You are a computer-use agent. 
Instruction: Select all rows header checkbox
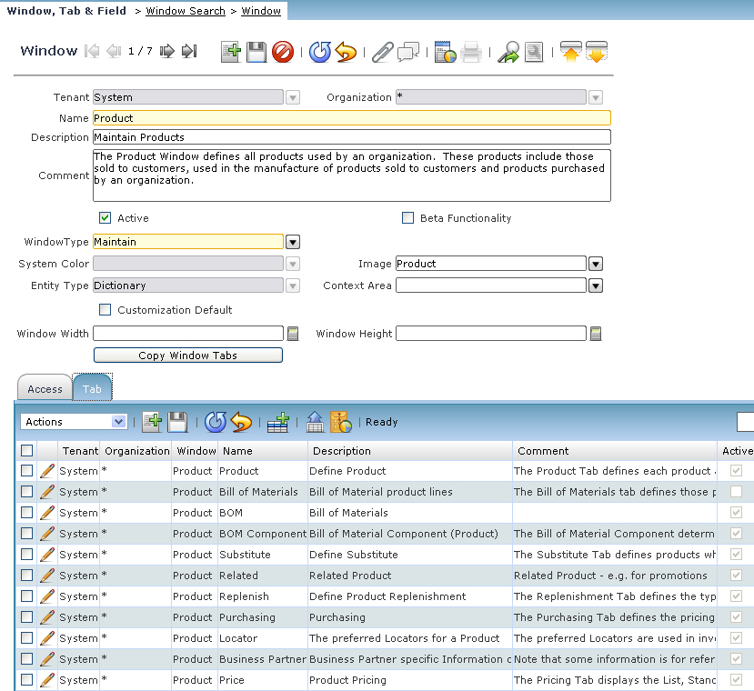[x=27, y=451]
